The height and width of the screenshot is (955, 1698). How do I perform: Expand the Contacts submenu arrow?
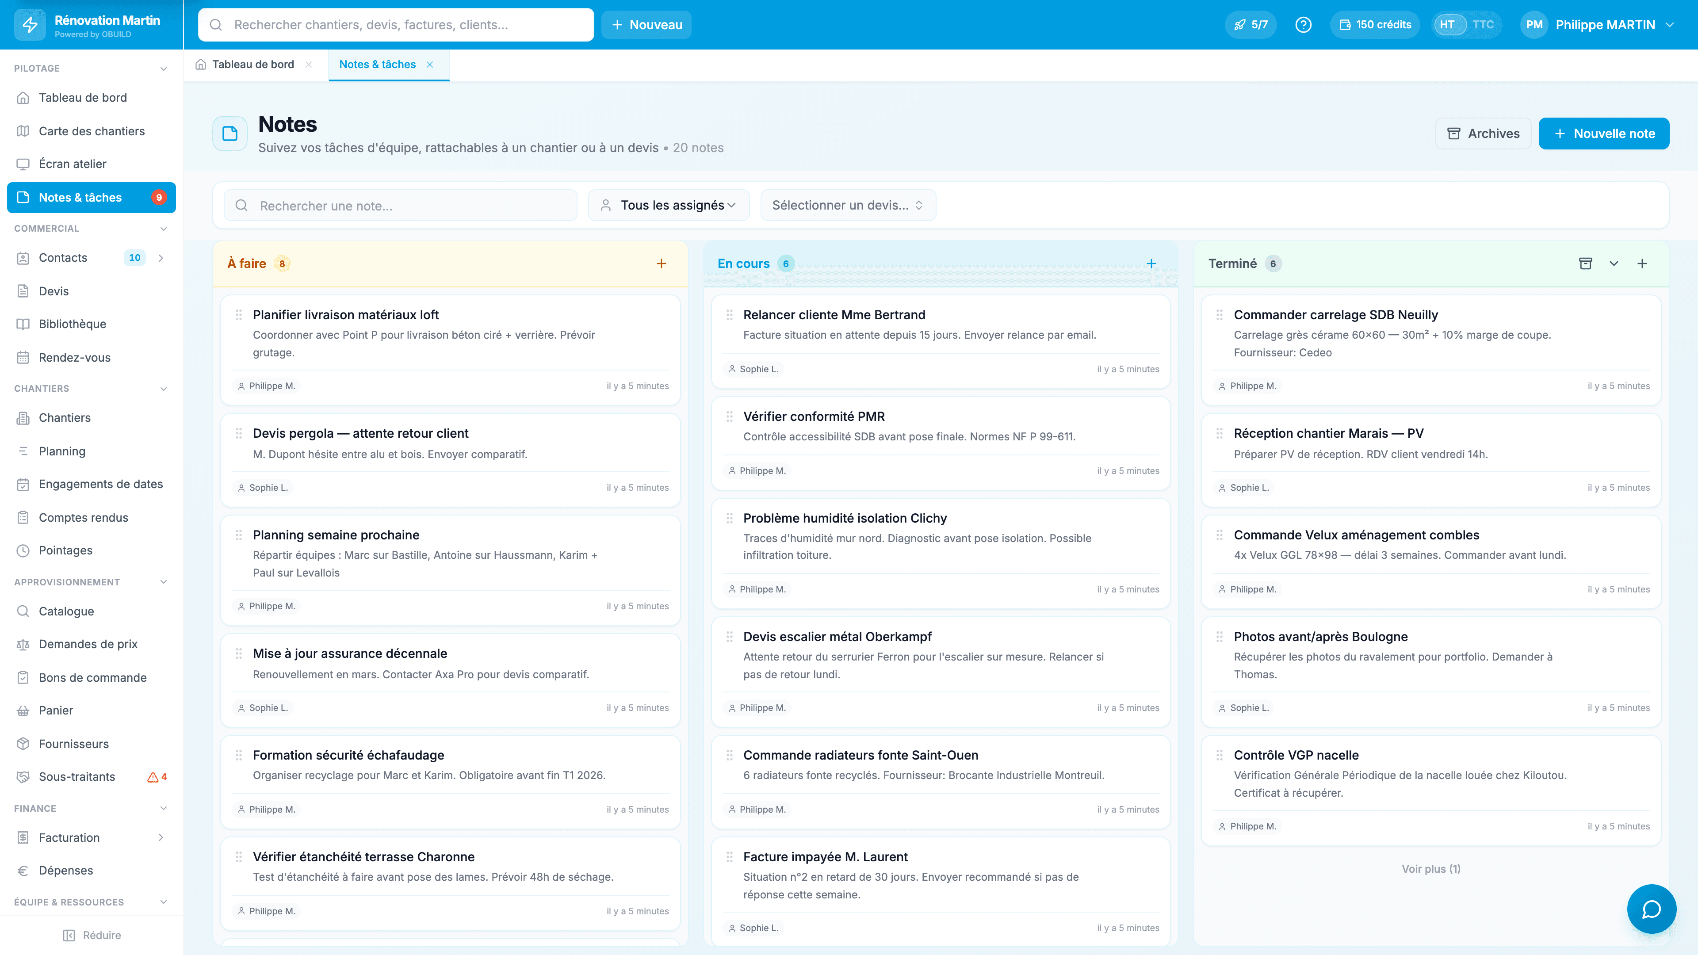pos(161,258)
